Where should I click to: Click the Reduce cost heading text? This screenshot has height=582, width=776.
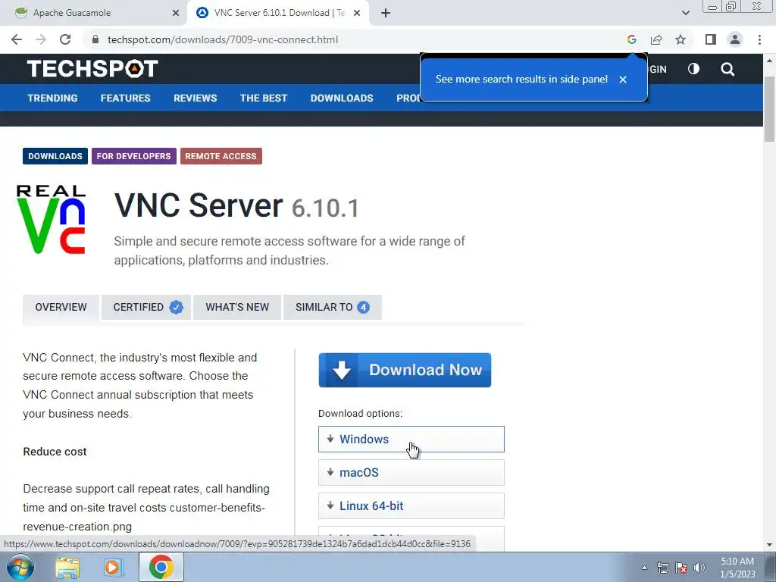coord(55,452)
